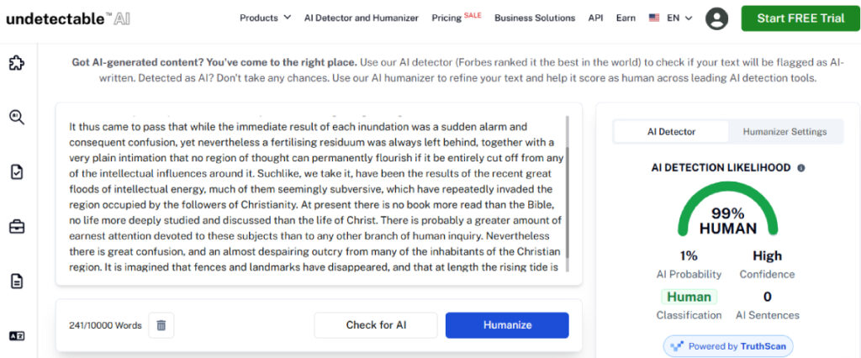861x358 pixels.
Task: Click the text document sidebar icon
Action: coord(16,281)
